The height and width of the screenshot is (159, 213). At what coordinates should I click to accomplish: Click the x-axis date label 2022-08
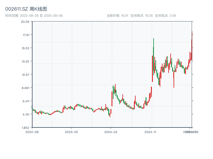click(x=32, y=132)
